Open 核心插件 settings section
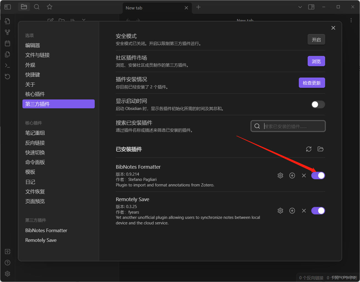Image resolution: width=360 pixels, height=282 pixels. coord(58,94)
